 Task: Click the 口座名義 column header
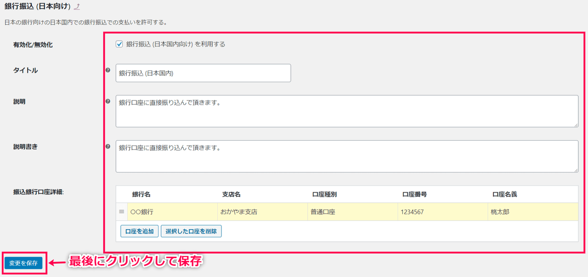point(504,194)
